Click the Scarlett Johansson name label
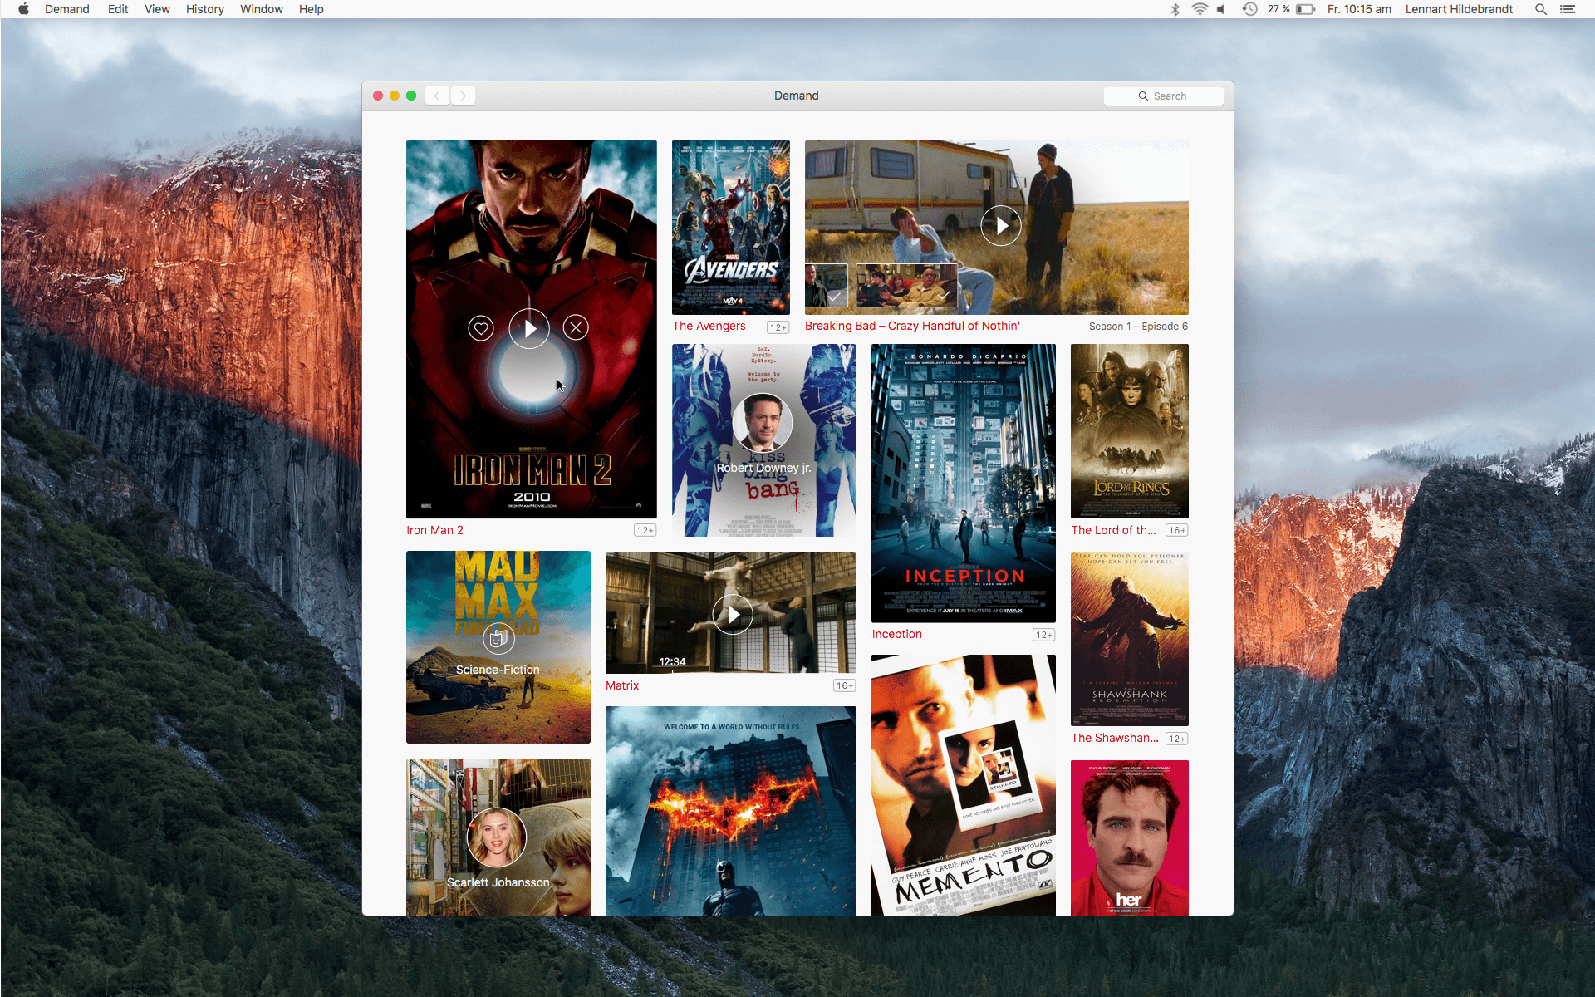This screenshot has height=997, width=1595. pos(498,882)
